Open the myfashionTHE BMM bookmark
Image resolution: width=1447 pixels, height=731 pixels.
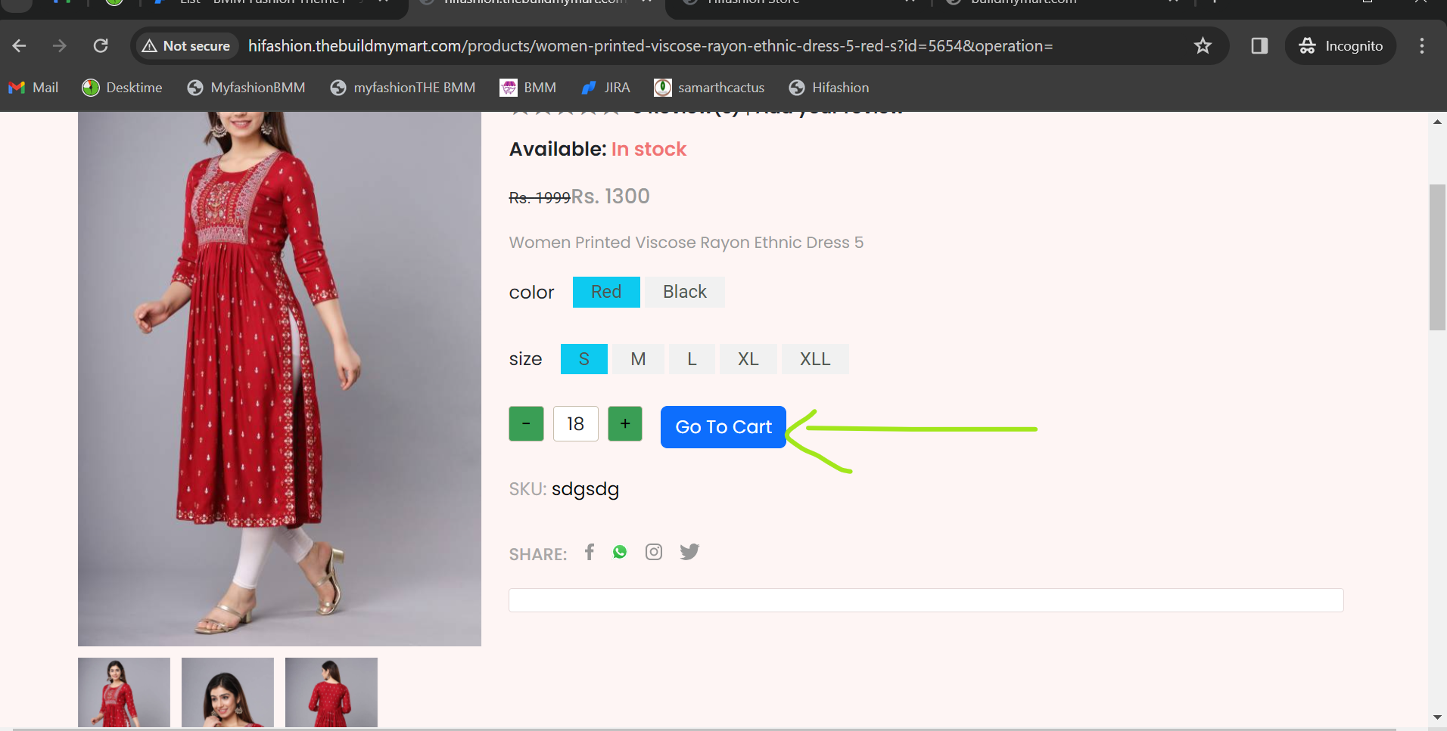click(x=403, y=88)
